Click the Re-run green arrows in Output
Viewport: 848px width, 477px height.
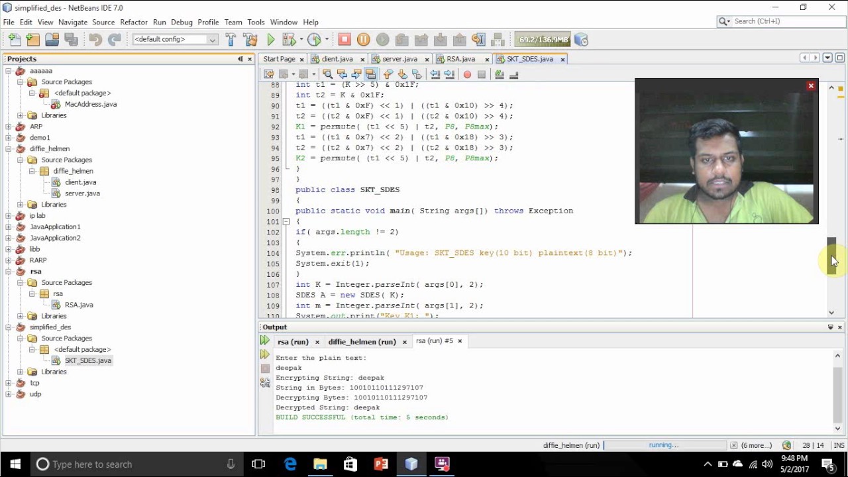coord(265,341)
